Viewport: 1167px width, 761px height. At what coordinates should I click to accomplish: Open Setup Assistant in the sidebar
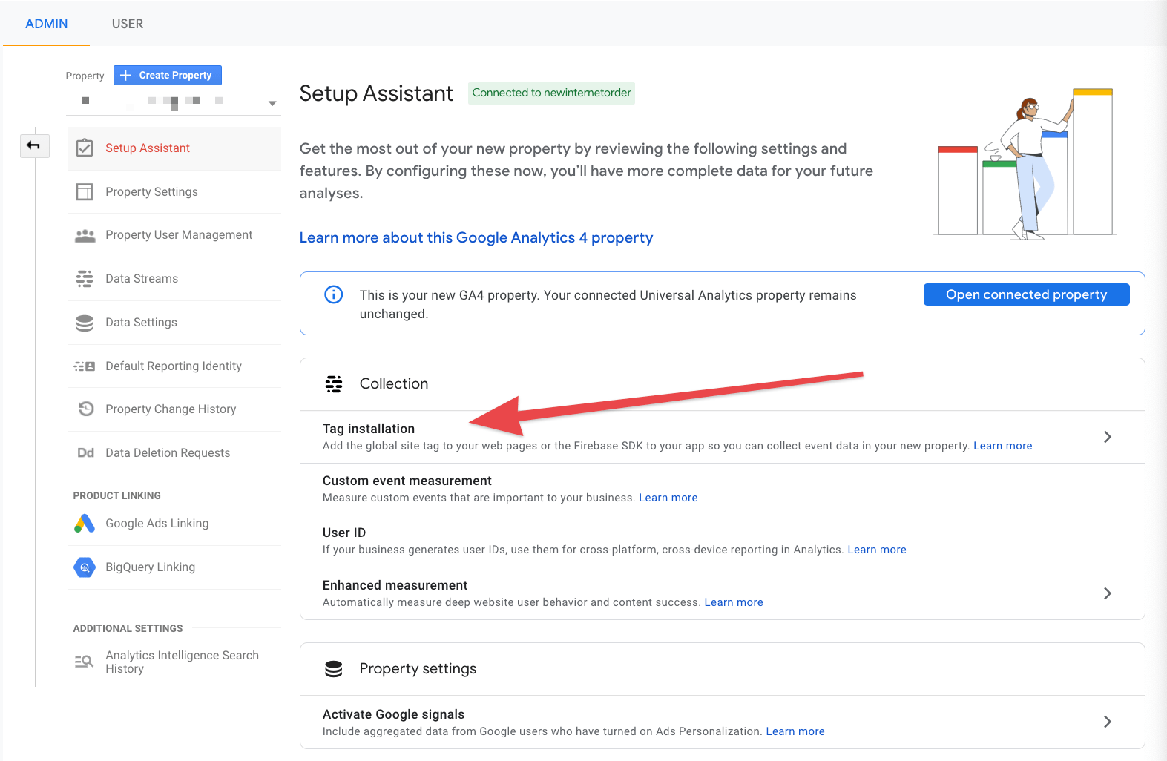174,148
